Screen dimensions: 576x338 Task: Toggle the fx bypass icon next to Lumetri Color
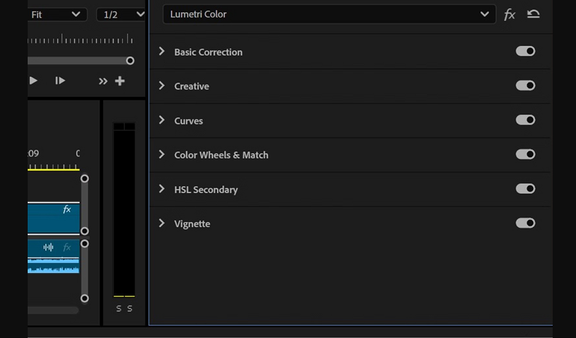coord(510,14)
